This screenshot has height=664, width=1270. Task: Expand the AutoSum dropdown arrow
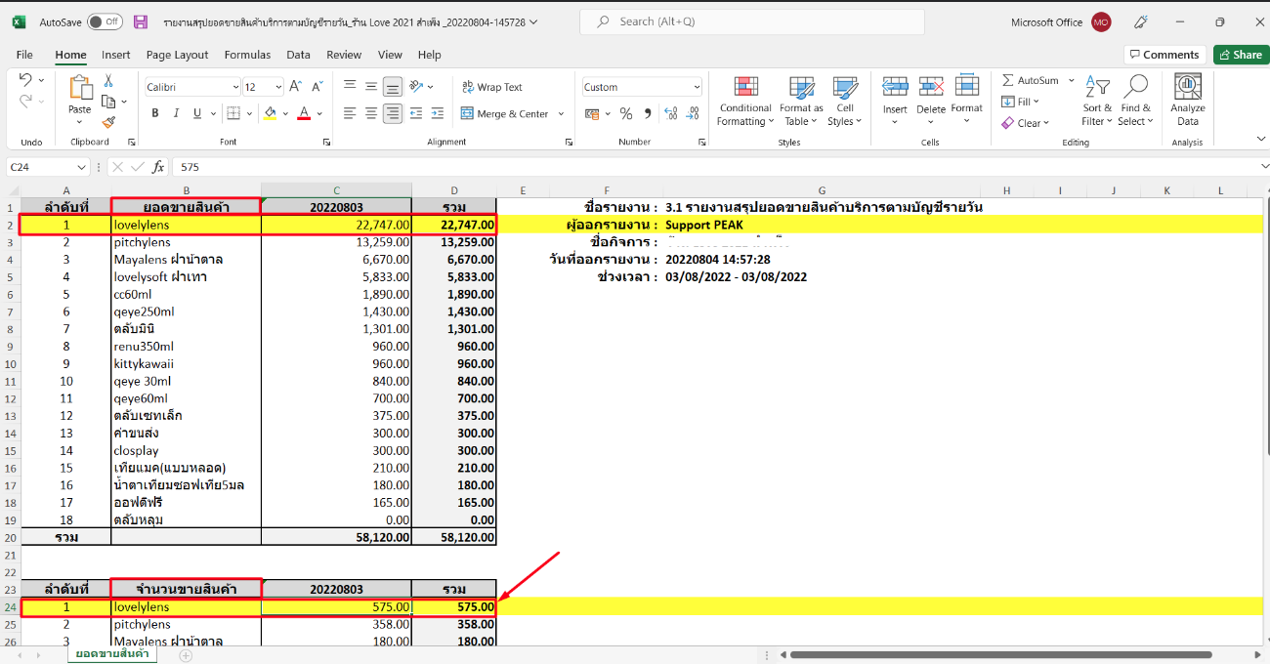pos(1071,81)
